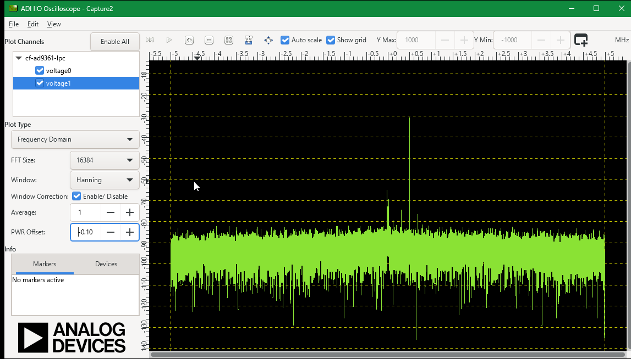Click the zoom-to-fit icon in toolbar
Screen dimensions: 631x359
tap(228, 40)
